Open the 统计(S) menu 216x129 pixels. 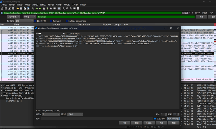(51, 5)
